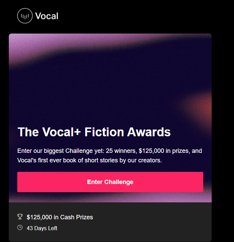The image size is (234, 242).
Task: Click the clock icon beside days left
Action: pos(20,227)
